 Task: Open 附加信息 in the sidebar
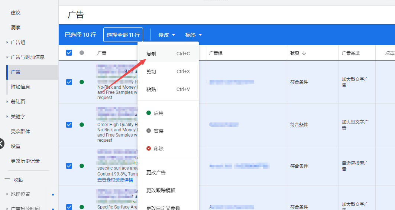click(x=20, y=87)
